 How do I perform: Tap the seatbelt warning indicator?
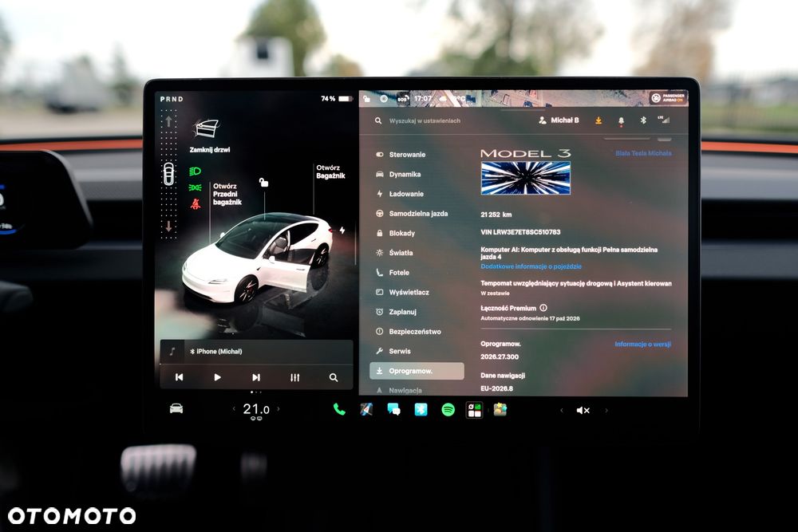click(x=195, y=204)
